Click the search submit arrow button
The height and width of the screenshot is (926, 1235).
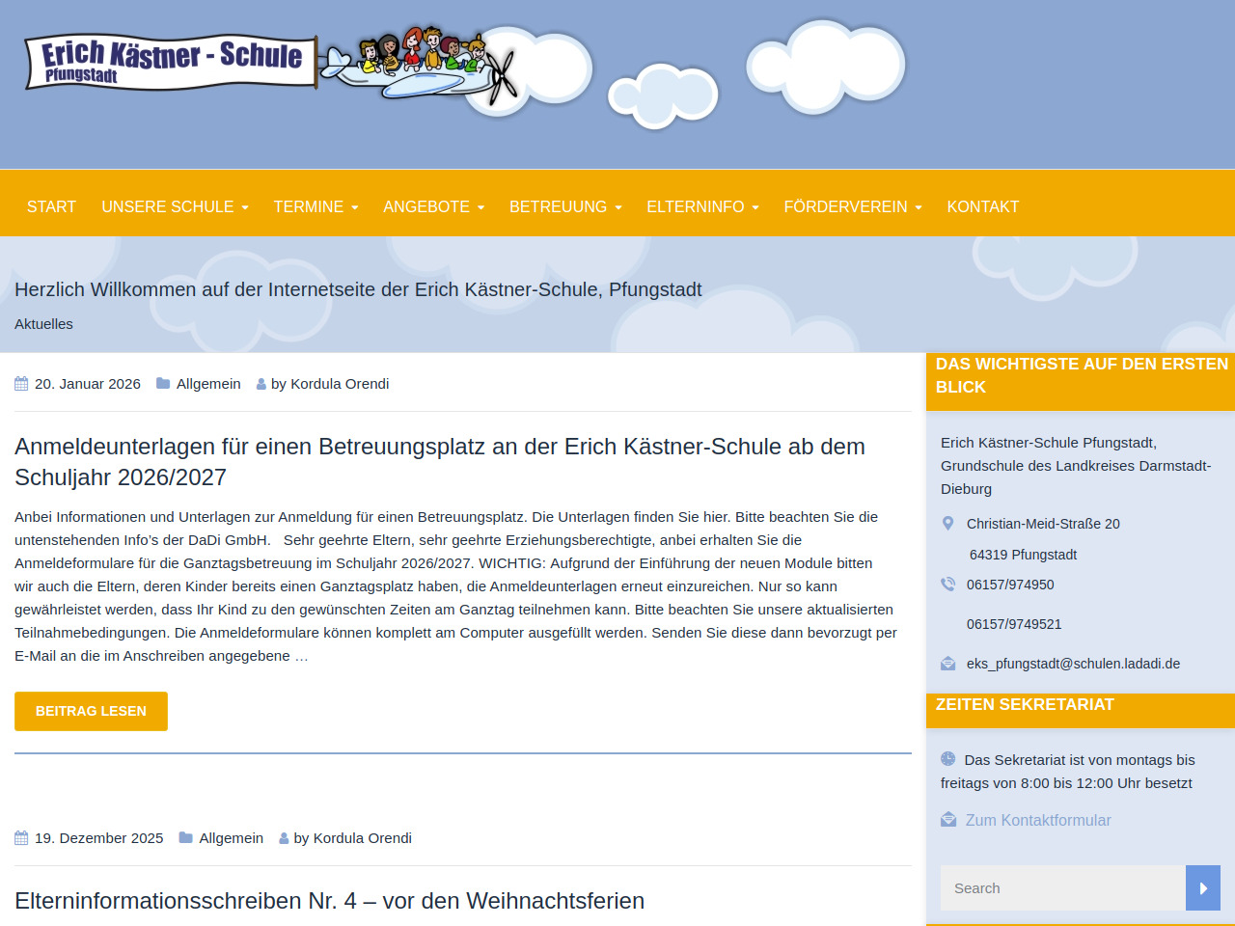(x=1202, y=888)
